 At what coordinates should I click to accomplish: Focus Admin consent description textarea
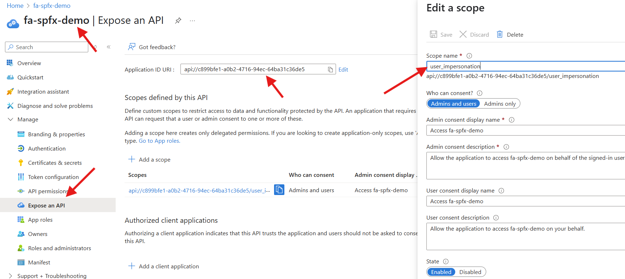coord(526,165)
